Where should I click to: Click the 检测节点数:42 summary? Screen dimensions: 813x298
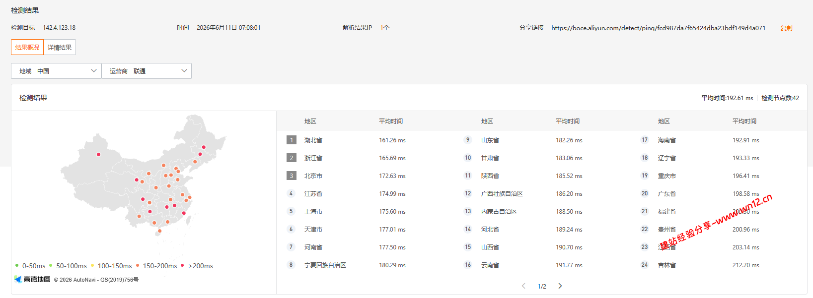coord(780,98)
